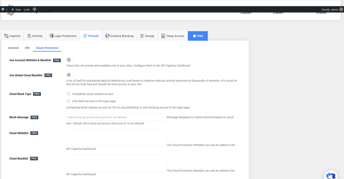Switch to the Activity tab

pyautogui.click(x=35, y=36)
